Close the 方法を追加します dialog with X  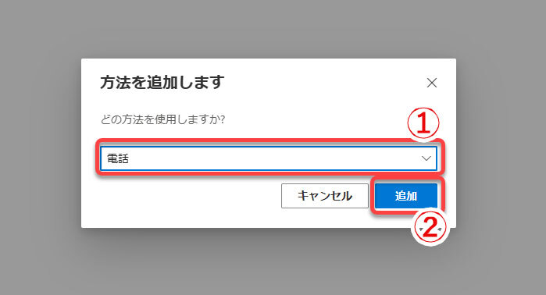pos(432,83)
